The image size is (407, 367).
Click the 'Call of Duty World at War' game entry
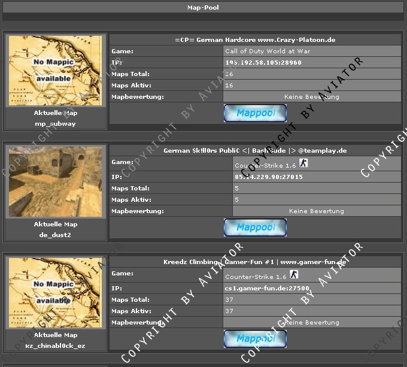point(268,51)
